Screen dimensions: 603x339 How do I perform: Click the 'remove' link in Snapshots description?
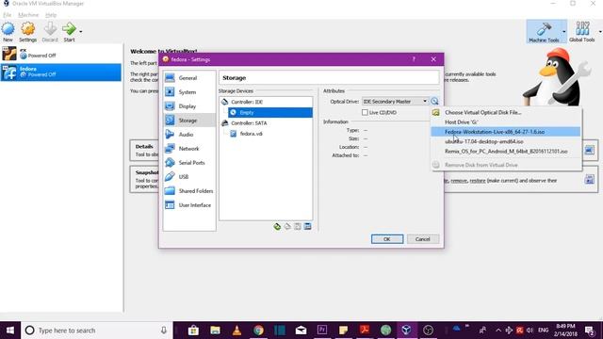pos(459,181)
